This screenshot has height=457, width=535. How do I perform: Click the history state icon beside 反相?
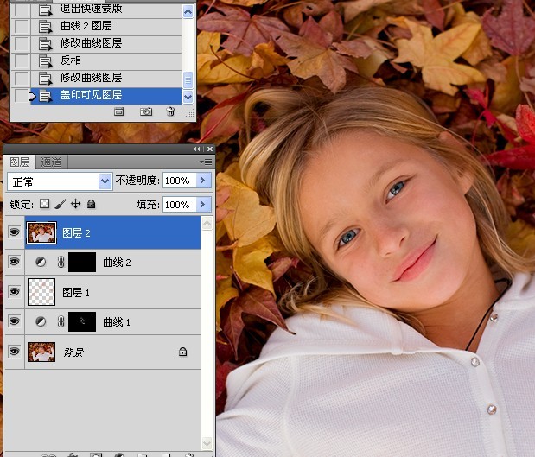pos(45,61)
